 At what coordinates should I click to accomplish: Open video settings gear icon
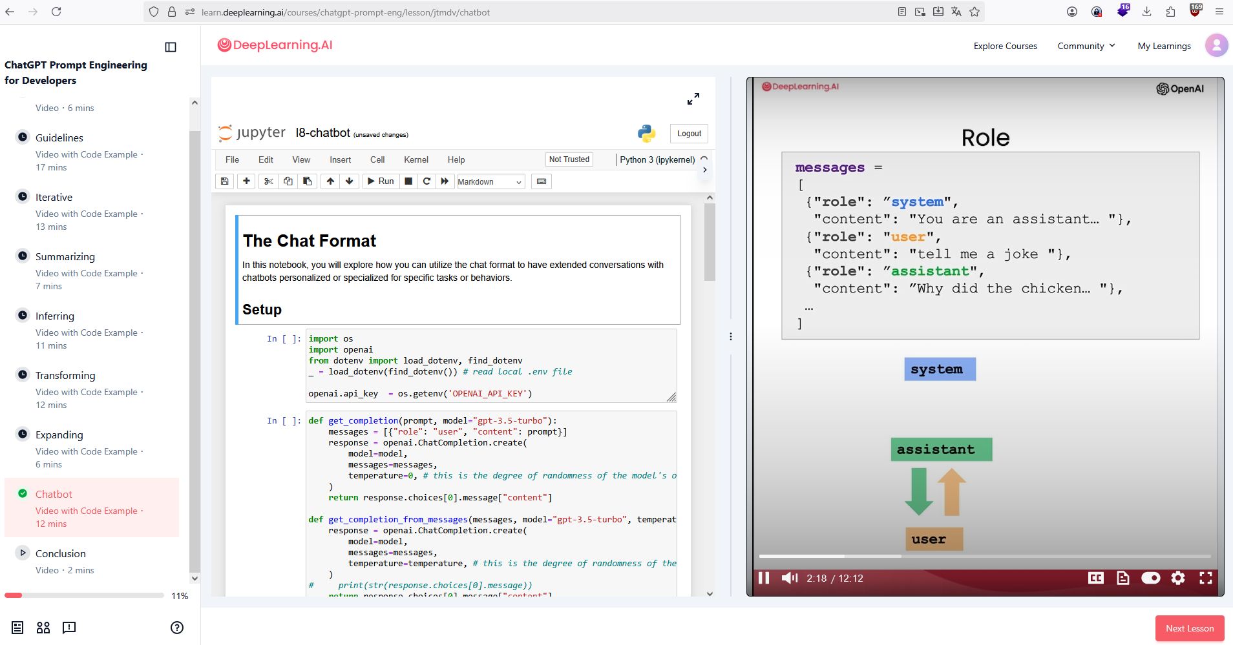[1178, 578]
